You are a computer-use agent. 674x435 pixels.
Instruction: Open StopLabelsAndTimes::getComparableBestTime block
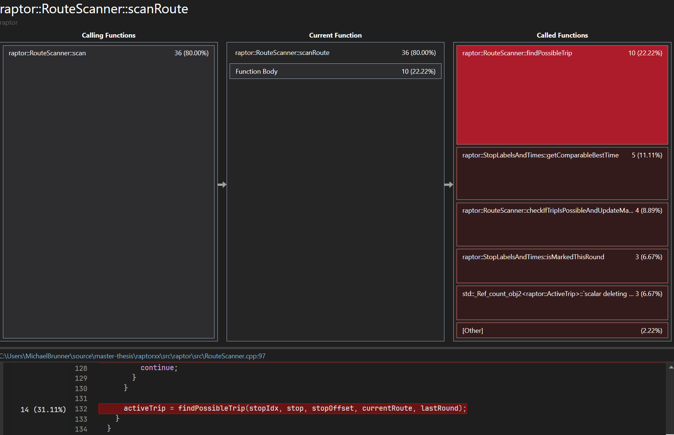[562, 173]
